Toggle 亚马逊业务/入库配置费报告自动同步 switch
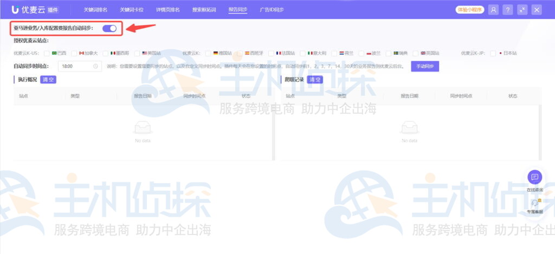Screen dimensions: 555x254 [109, 28]
